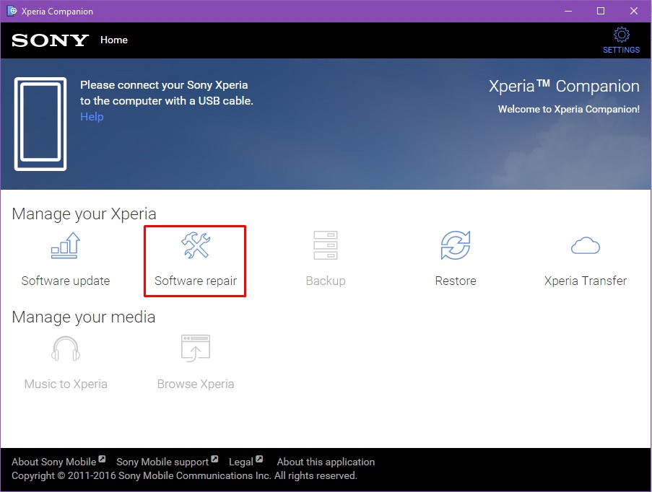The image size is (652, 492).
Task: Click the Help link
Action: point(92,117)
